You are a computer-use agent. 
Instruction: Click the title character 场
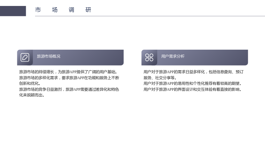click(x=55, y=10)
